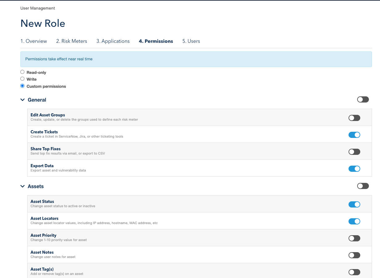Screen dimensions: 380x278
Task: Toggle all General permissions master switch
Action: click(x=363, y=99)
